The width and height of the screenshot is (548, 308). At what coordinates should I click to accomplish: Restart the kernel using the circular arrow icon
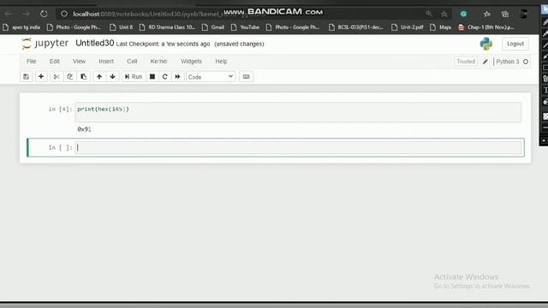tap(165, 76)
